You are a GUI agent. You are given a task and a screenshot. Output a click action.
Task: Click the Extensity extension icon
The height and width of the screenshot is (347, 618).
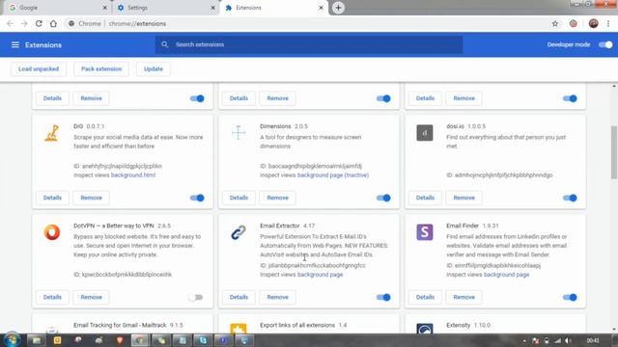click(425, 329)
